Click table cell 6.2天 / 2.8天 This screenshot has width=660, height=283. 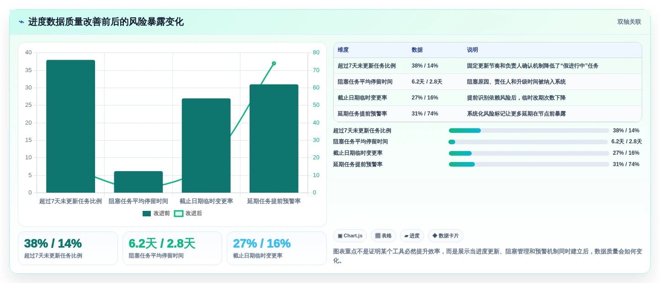coord(427,82)
